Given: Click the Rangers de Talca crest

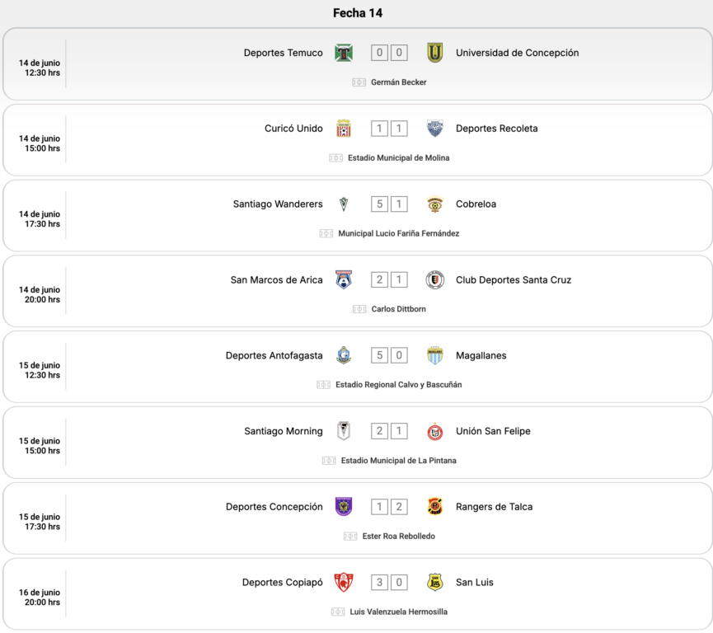Looking at the screenshot, I should click(435, 507).
